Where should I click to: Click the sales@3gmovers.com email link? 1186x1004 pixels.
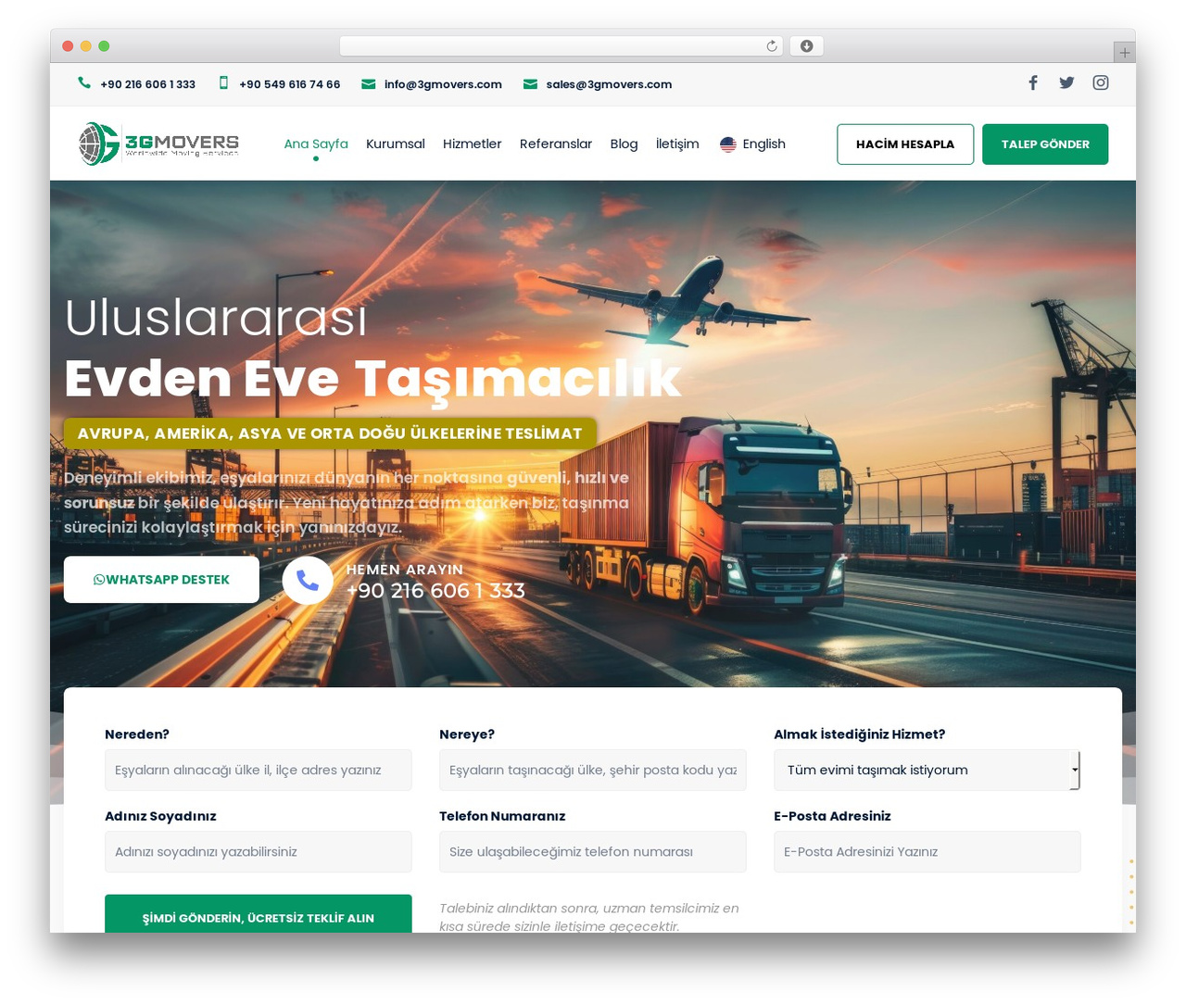(609, 84)
